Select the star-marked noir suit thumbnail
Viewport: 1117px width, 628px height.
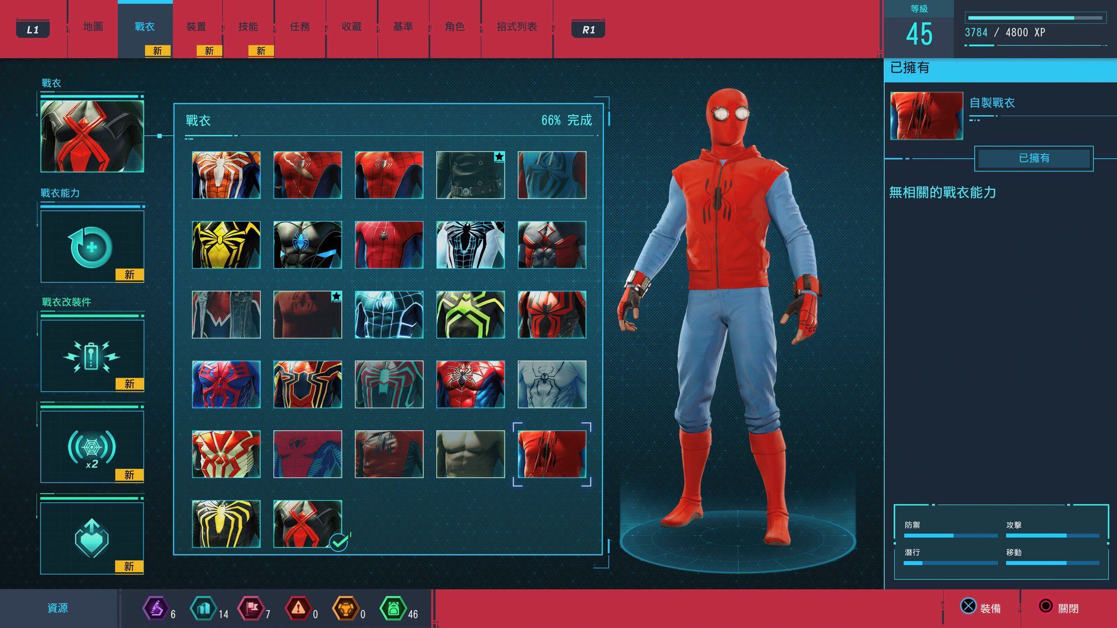[470, 175]
